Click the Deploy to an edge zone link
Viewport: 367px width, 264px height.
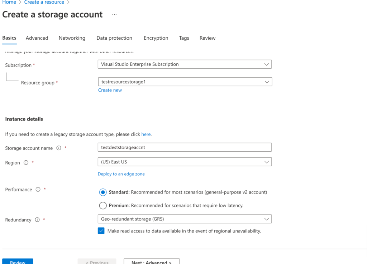(121, 174)
